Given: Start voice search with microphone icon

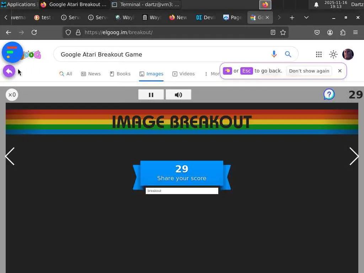Looking at the screenshot, I should (274, 54).
